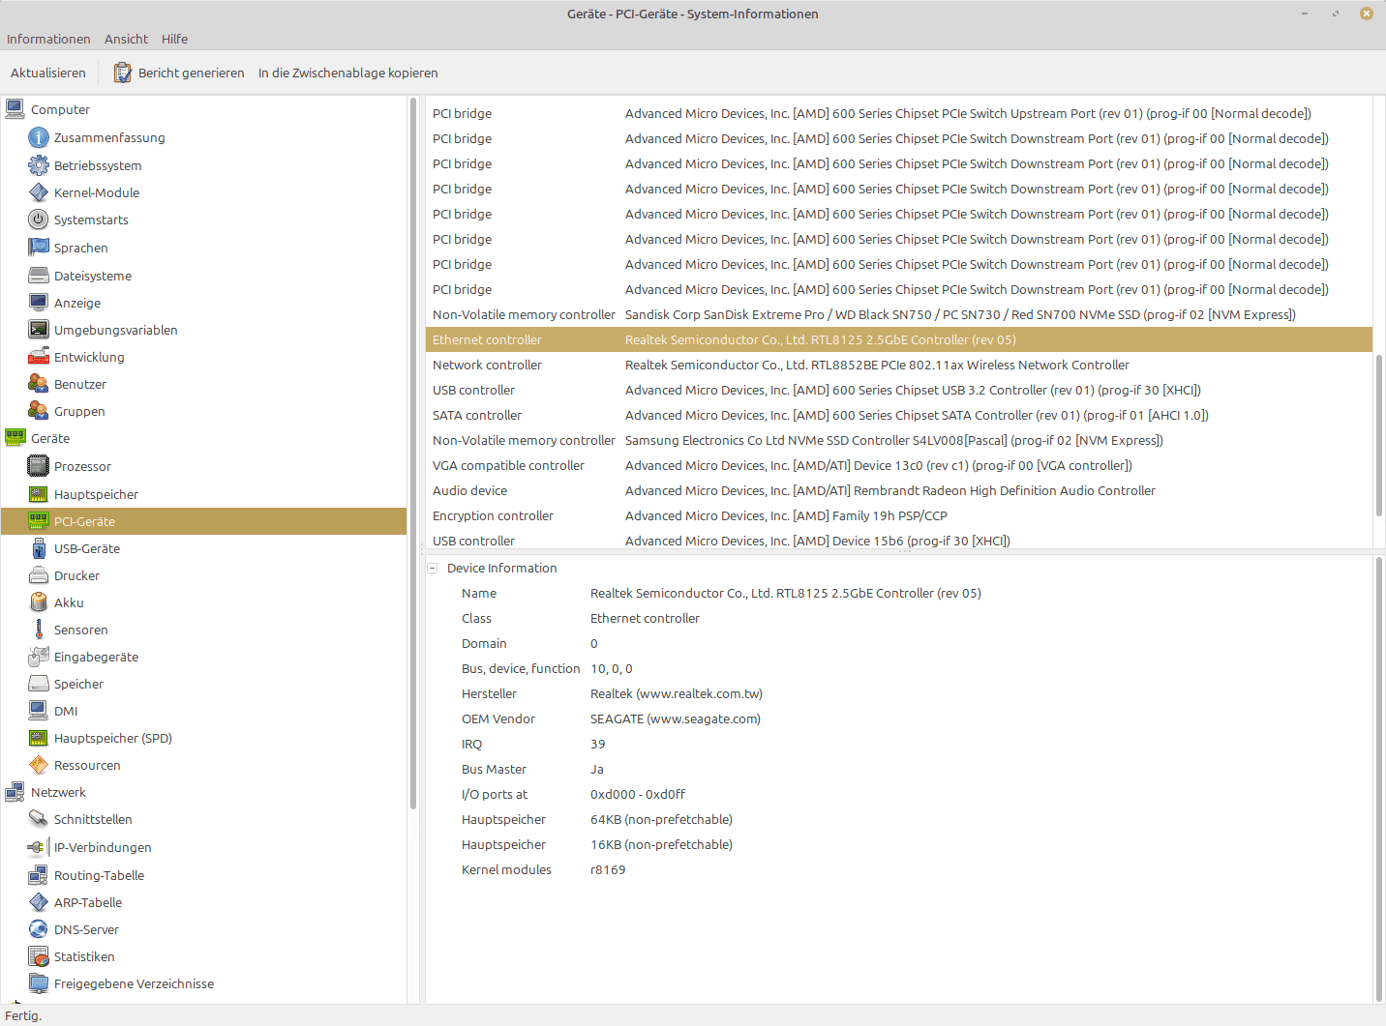Screen dimensions: 1386x1026
Task: Open the Hilfe menu
Action: click(174, 39)
